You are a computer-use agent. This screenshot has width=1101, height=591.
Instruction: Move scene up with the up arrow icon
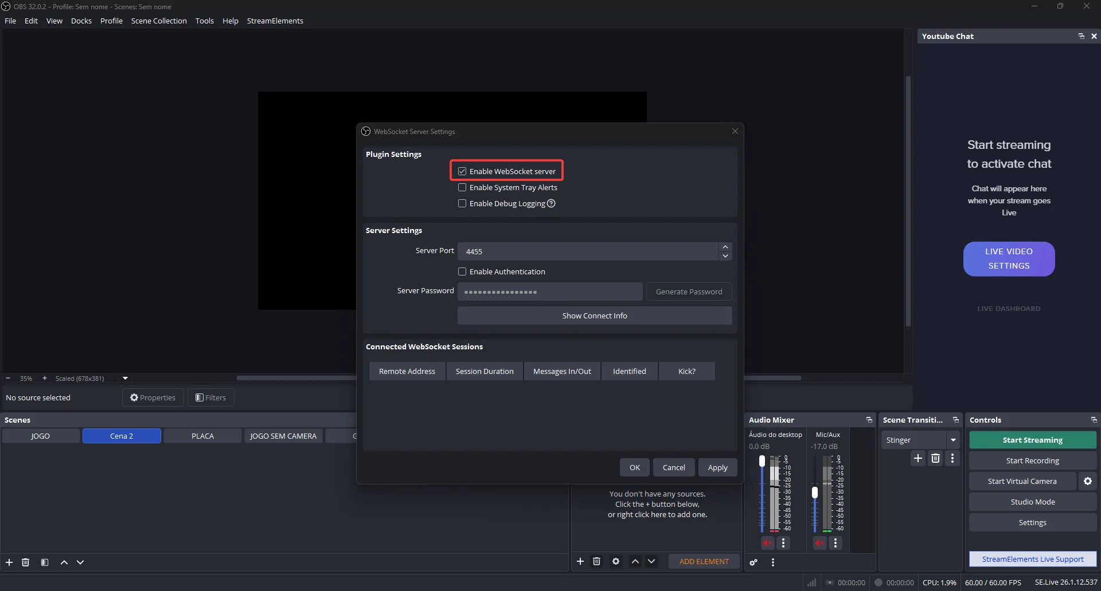point(64,562)
